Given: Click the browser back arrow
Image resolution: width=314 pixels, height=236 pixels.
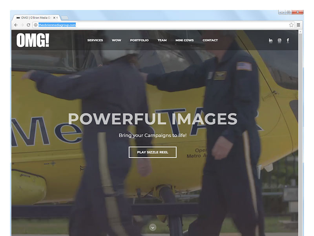Looking at the screenshot, I should [16, 25].
